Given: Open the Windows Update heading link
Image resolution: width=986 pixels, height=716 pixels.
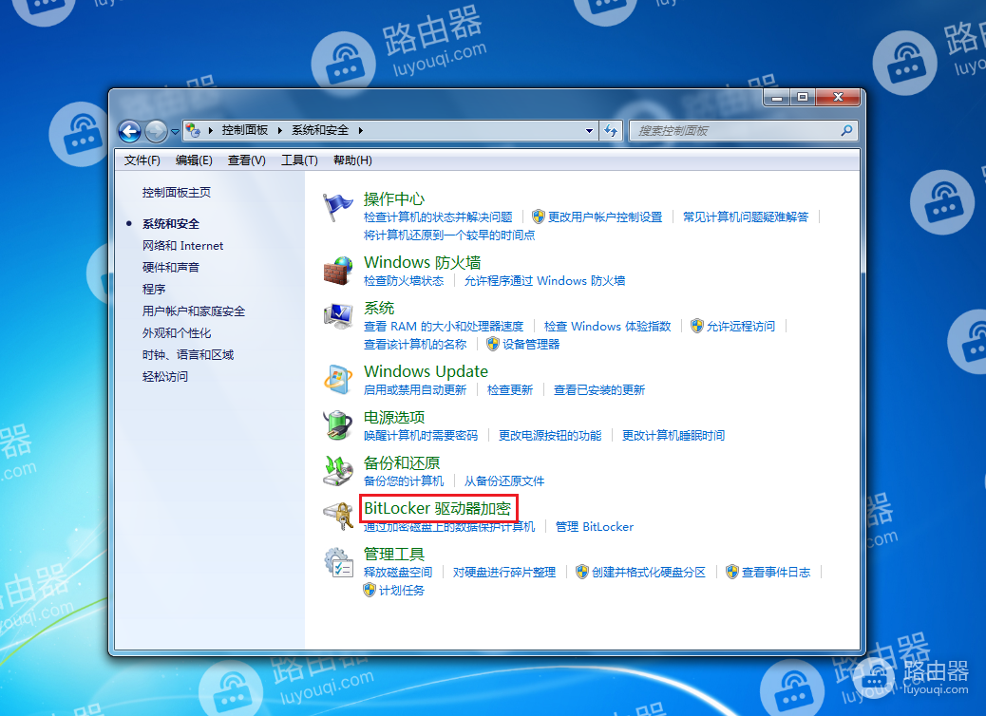Looking at the screenshot, I should pos(426,371).
